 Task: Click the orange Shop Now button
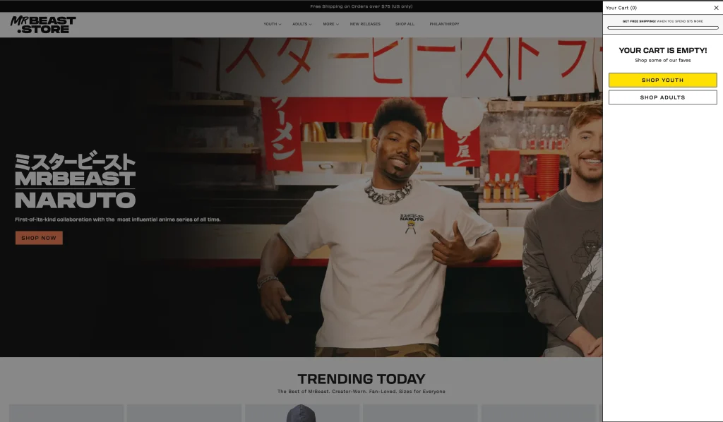39,238
